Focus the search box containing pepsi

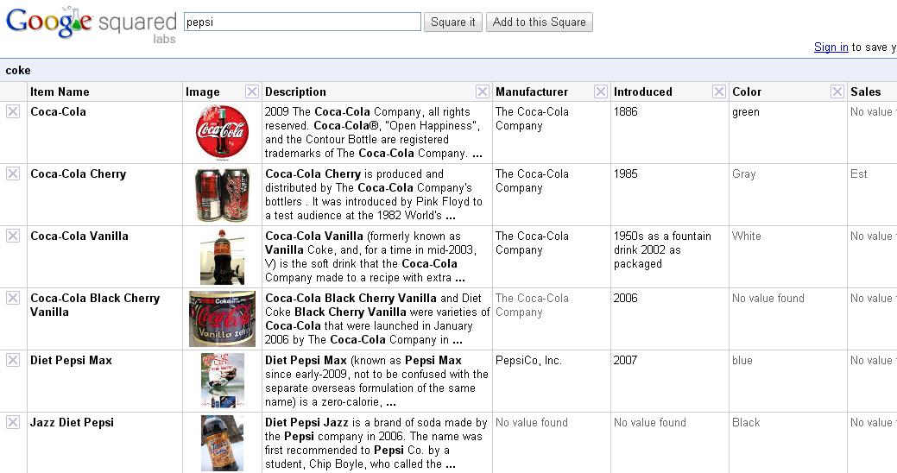303,22
